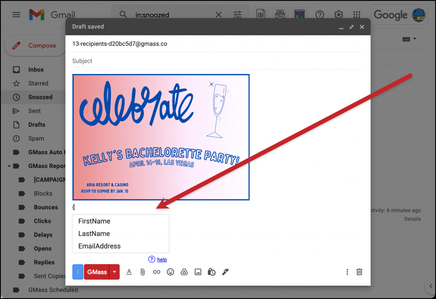Toggle confidential mode lock-clock icon
The height and width of the screenshot is (299, 436).
point(212,272)
